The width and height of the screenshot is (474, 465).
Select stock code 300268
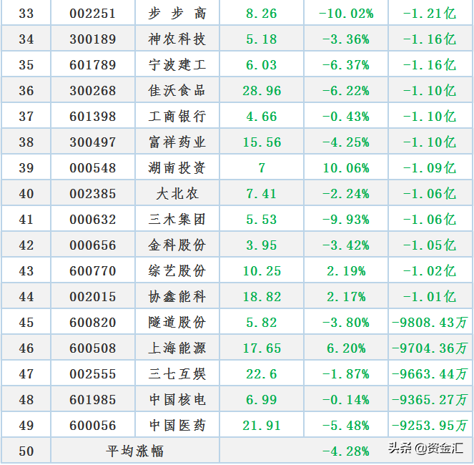point(92,91)
